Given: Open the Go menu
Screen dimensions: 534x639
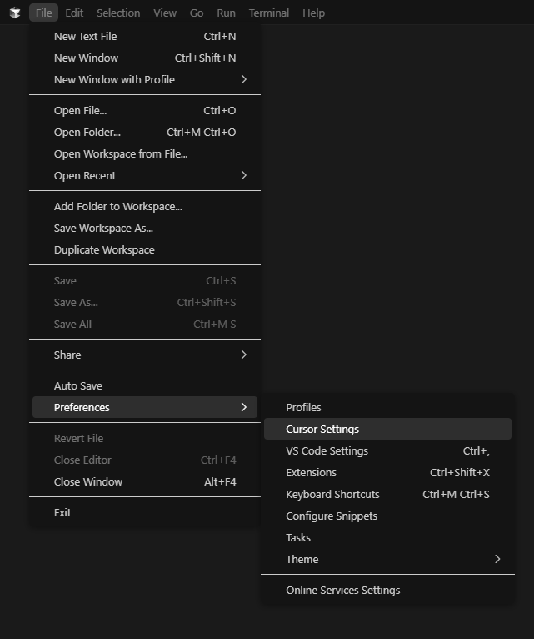Looking at the screenshot, I should 197,13.
